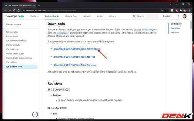The width and height of the screenshot is (194, 121).
Task: Click the red extension icon in toolbar
Action: 176,11
